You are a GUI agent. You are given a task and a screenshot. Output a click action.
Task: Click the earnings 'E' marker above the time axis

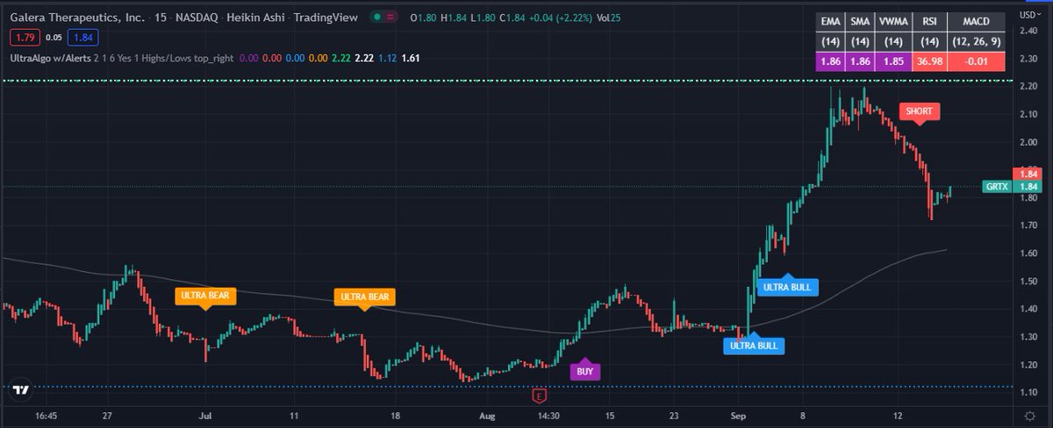pos(540,396)
